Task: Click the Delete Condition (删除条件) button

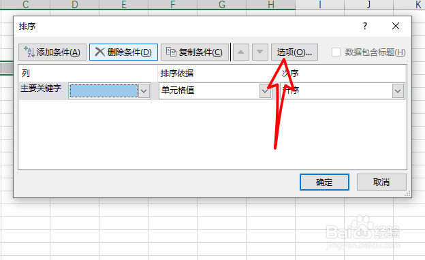Action: [123, 52]
